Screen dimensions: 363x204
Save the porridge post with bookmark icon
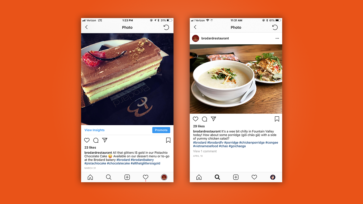pyautogui.click(x=277, y=119)
